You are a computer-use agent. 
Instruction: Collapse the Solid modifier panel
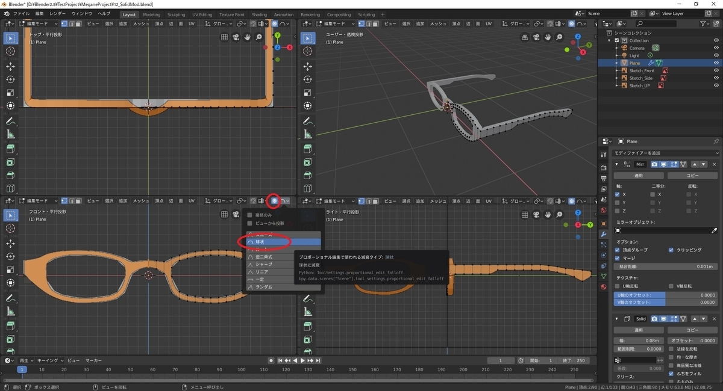[x=616, y=318]
